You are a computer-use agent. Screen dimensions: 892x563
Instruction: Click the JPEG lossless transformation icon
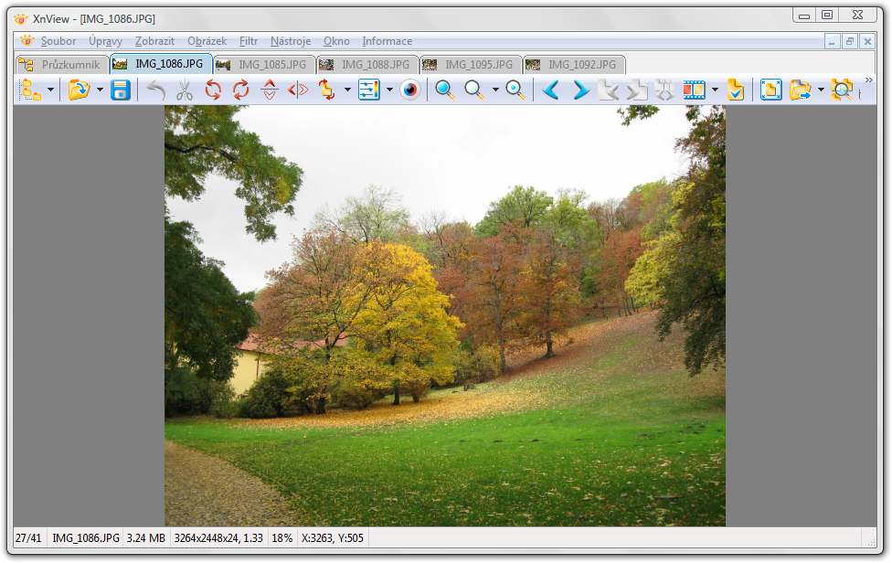(326, 90)
